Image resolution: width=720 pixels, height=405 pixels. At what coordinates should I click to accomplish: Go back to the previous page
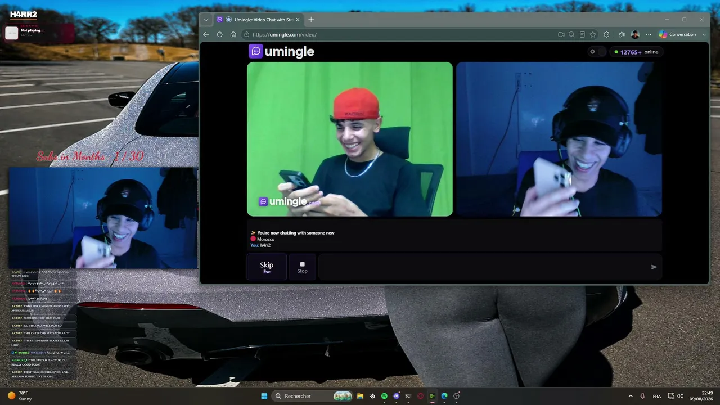pyautogui.click(x=206, y=34)
